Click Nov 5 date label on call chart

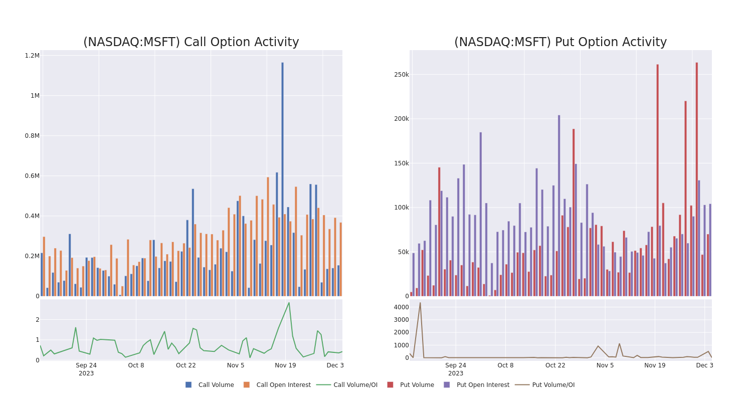tap(236, 365)
